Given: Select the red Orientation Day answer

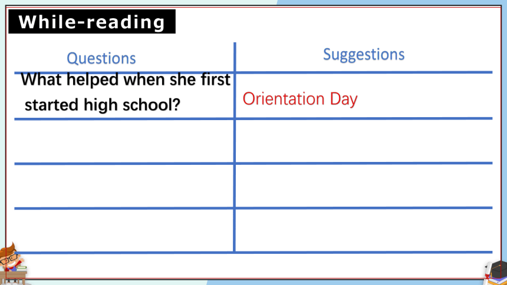Looking at the screenshot, I should 299,99.
